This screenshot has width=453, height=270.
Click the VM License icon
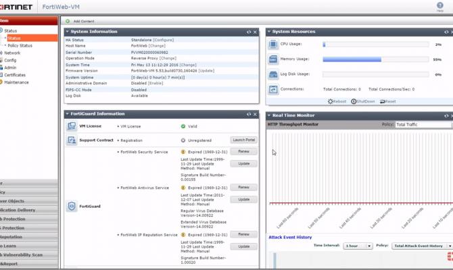click(72, 126)
